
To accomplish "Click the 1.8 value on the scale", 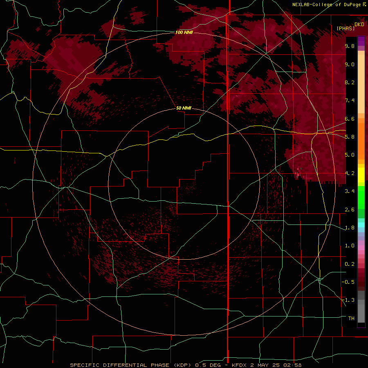I will point(350,228).
